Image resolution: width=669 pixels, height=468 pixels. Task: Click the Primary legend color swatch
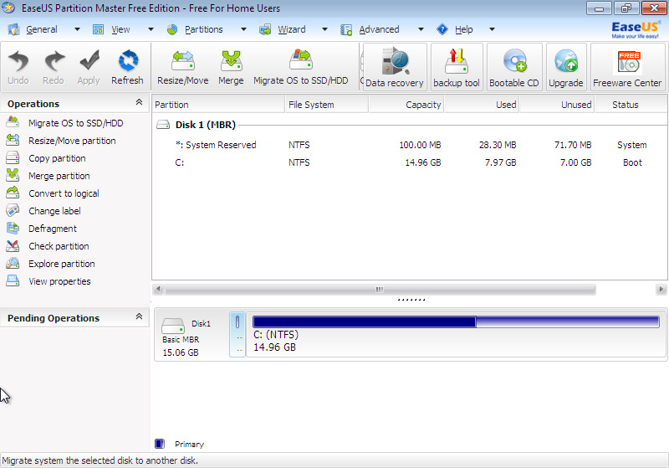(160, 444)
